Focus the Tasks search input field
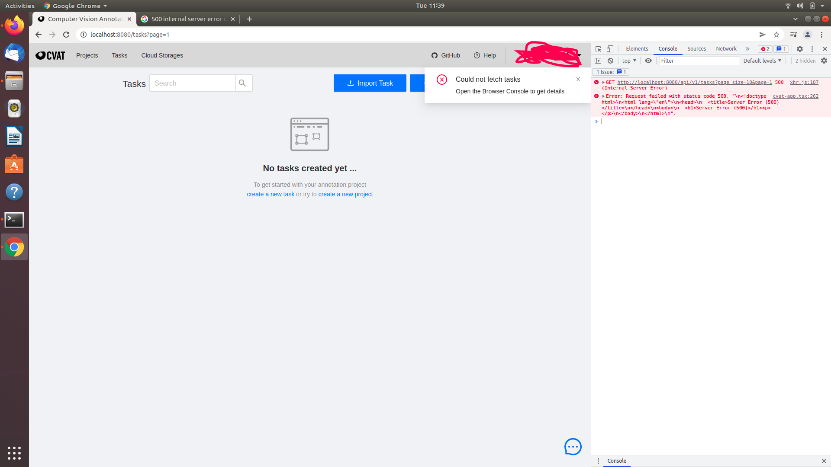This screenshot has height=467, width=831. (x=193, y=83)
